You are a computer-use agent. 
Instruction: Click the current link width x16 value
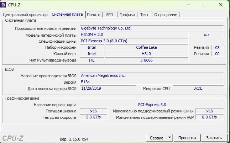tap(93, 111)
